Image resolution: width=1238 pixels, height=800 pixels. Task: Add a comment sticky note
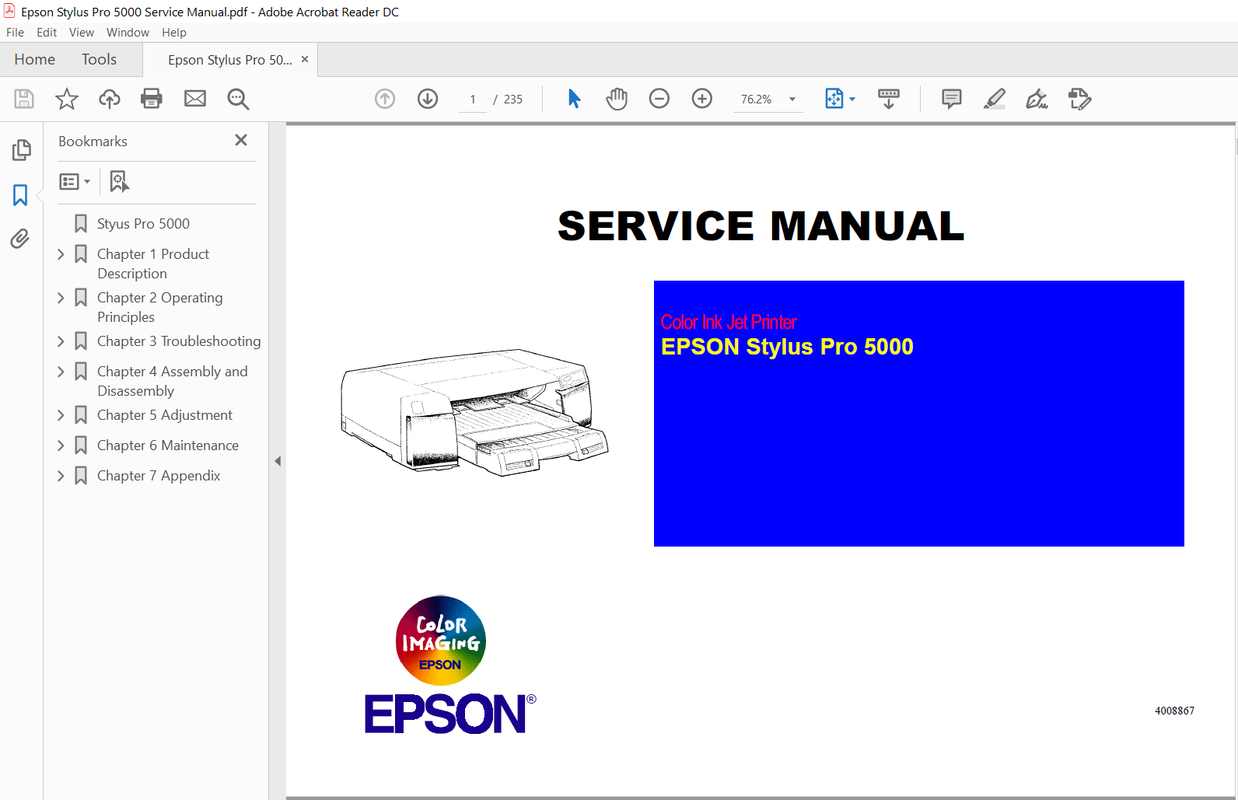point(952,99)
